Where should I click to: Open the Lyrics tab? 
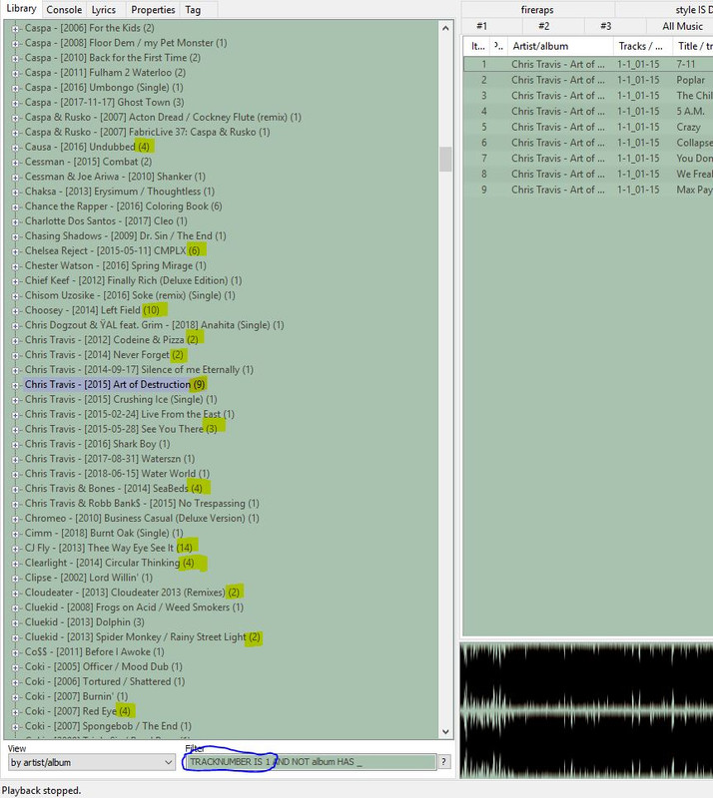pos(104,10)
